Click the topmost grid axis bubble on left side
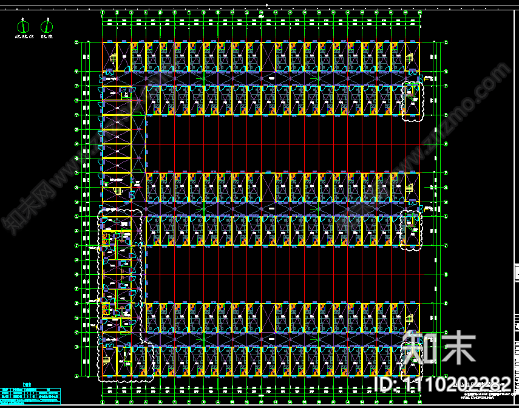The height and width of the screenshot is (408, 519). click(x=76, y=42)
